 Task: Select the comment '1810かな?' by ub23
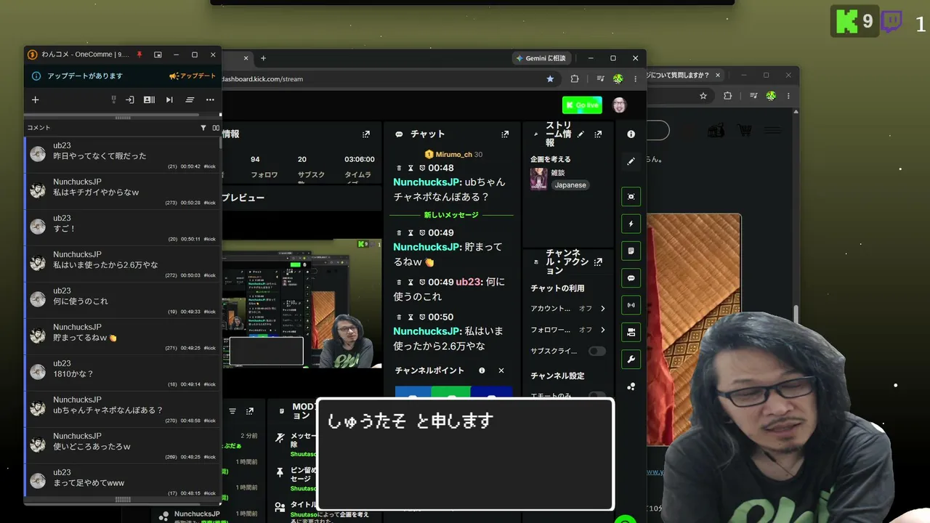click(122, 373)
